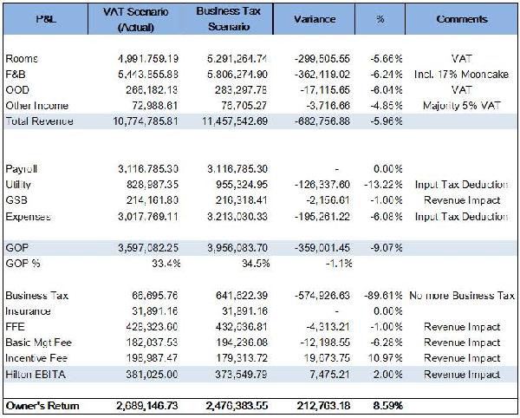Select Total Revenue variance -682,756.88
This screenshot has height=418, width=520.
(322, 121)
